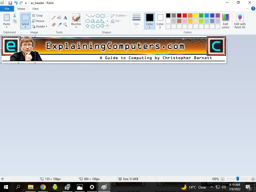Open the File menu

point(7,9)
